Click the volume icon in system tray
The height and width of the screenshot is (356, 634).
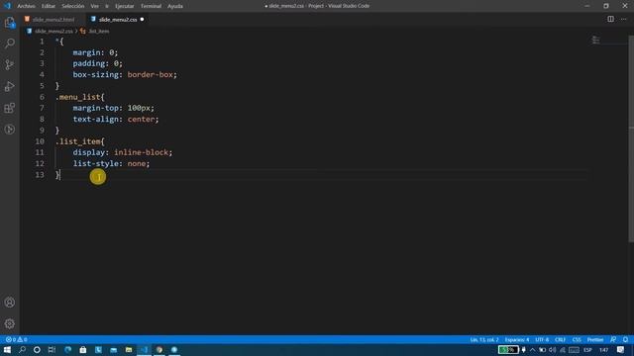coord(553,349)
